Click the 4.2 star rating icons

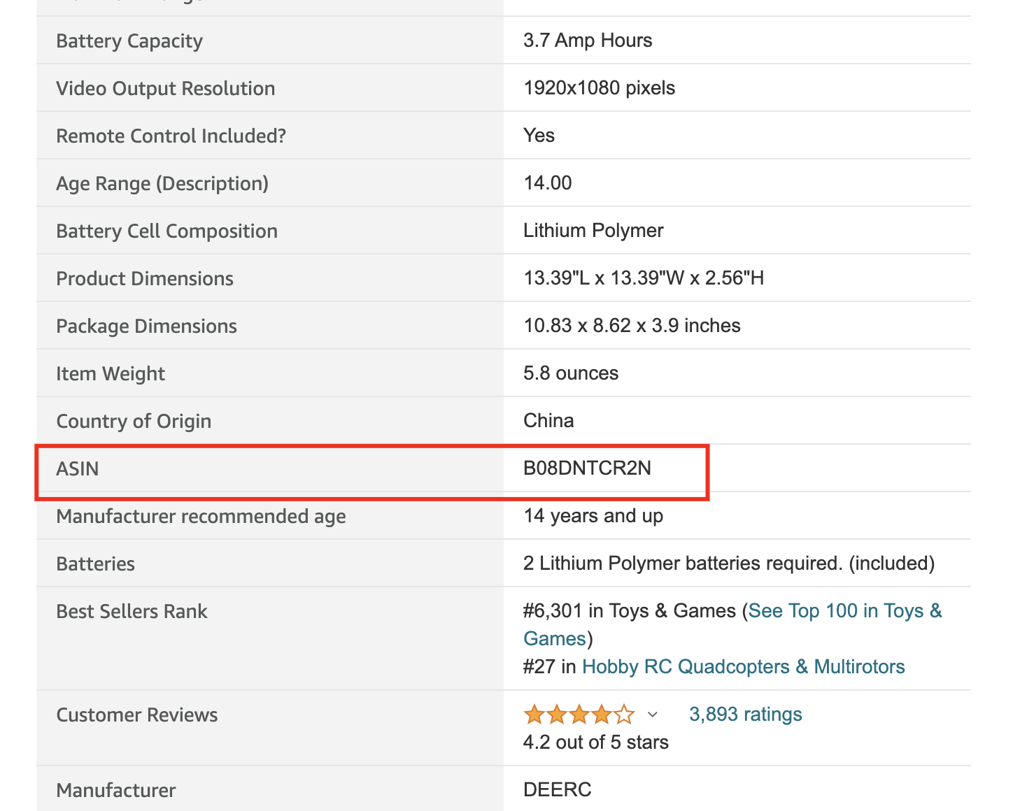click(579, 715)
